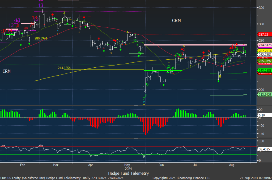Click the 58.4525 oscillator value label
Viewport: 272px width, 180px height.
point(265,149)
